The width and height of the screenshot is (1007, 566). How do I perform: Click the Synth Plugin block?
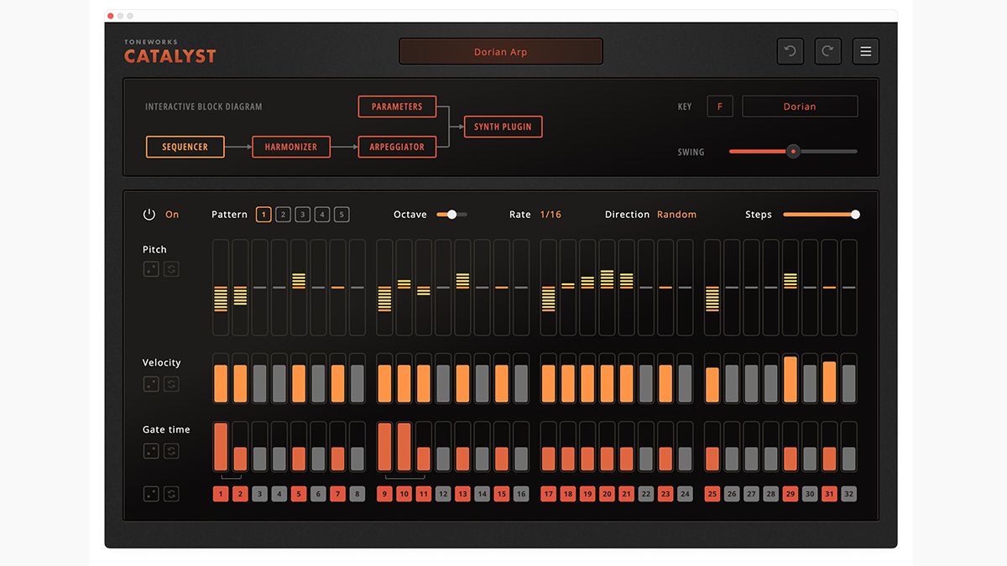tap(502, 127)
